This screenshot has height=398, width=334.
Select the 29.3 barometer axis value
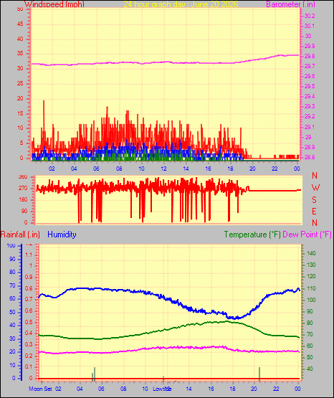pyautogui.click(x=310, y=106)
